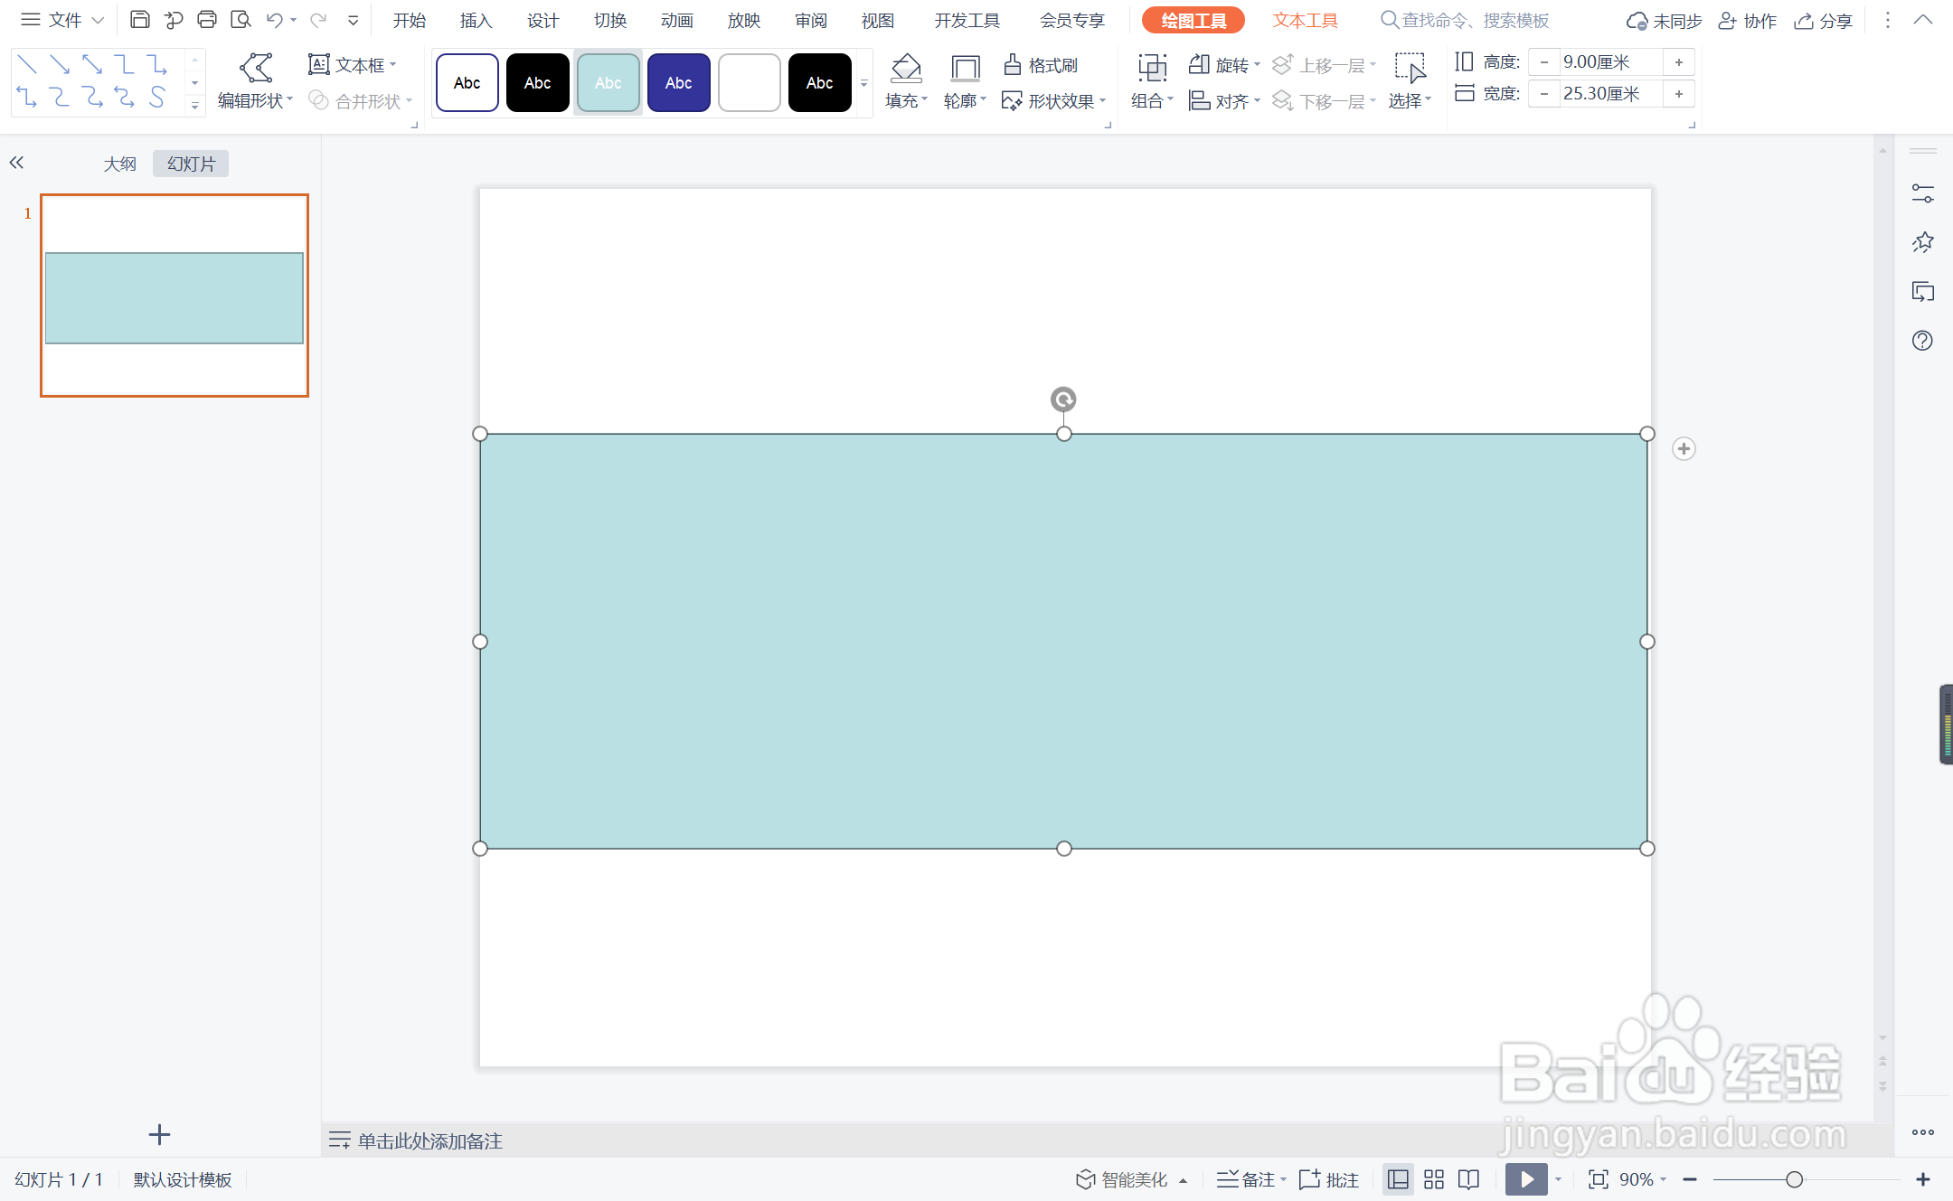Click the help question mark icon
Image resolution: width=1953 pixels, height=1201 pixels.
click(1923, 341)
